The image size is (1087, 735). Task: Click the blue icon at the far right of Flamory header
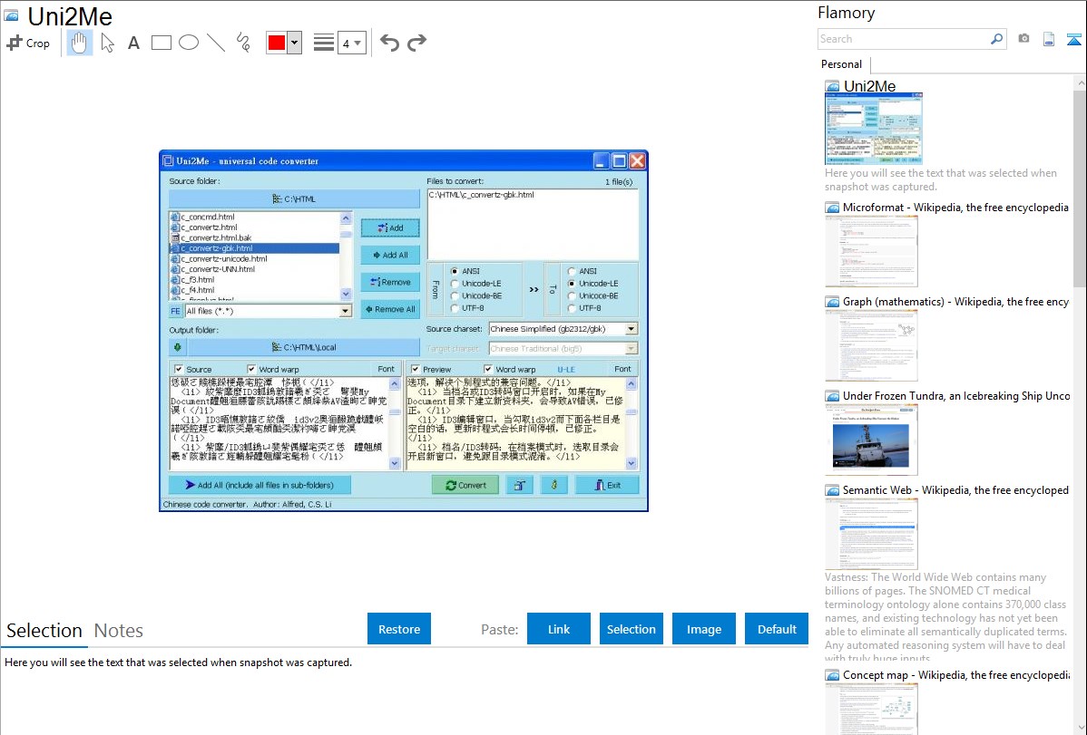coord(1073,39)
